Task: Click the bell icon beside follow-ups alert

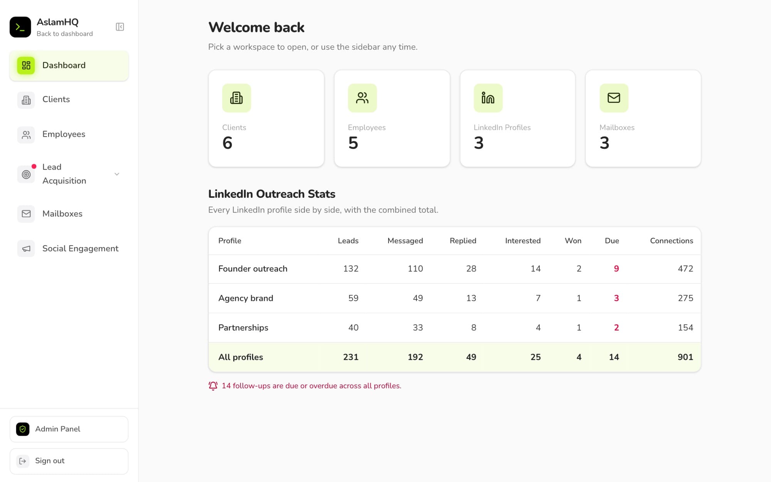Action: tap(213, 386)
